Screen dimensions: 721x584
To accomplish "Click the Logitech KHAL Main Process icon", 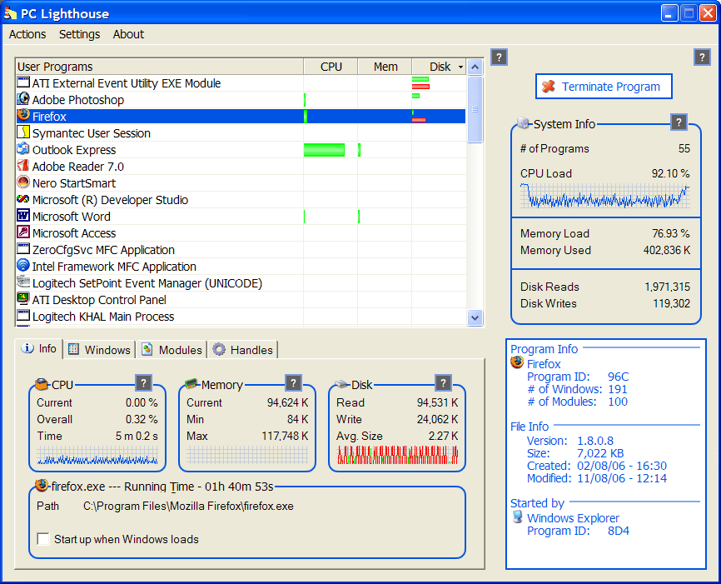I will click(x=23, y=316).
